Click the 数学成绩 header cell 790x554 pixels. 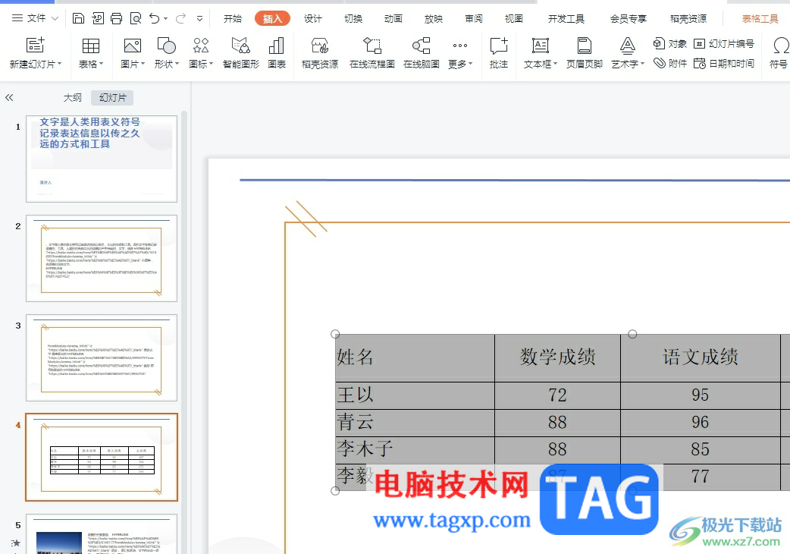pos(558,357)
